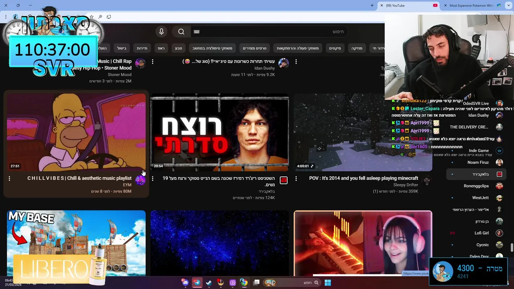514x289 pixels.
Task: Focus the YouTube search field
Action: pos(269,32)
